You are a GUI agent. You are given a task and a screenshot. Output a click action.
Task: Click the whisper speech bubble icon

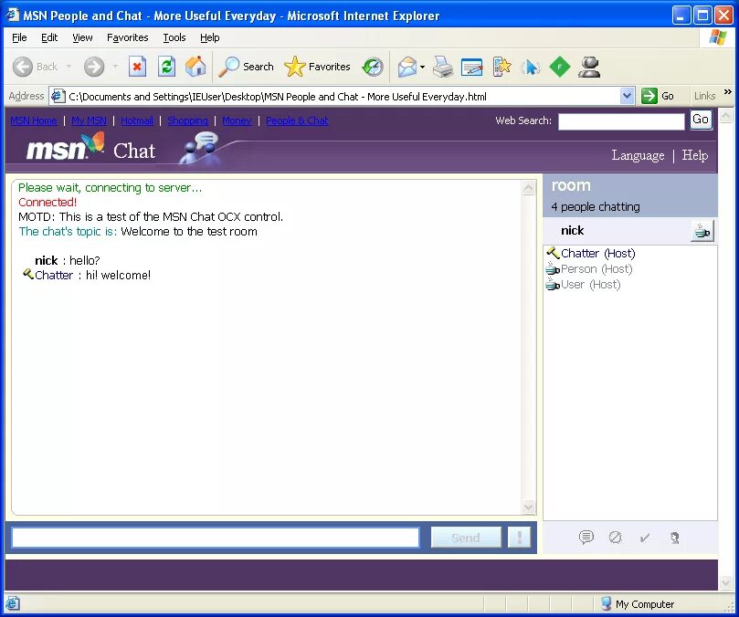[586, 537]
